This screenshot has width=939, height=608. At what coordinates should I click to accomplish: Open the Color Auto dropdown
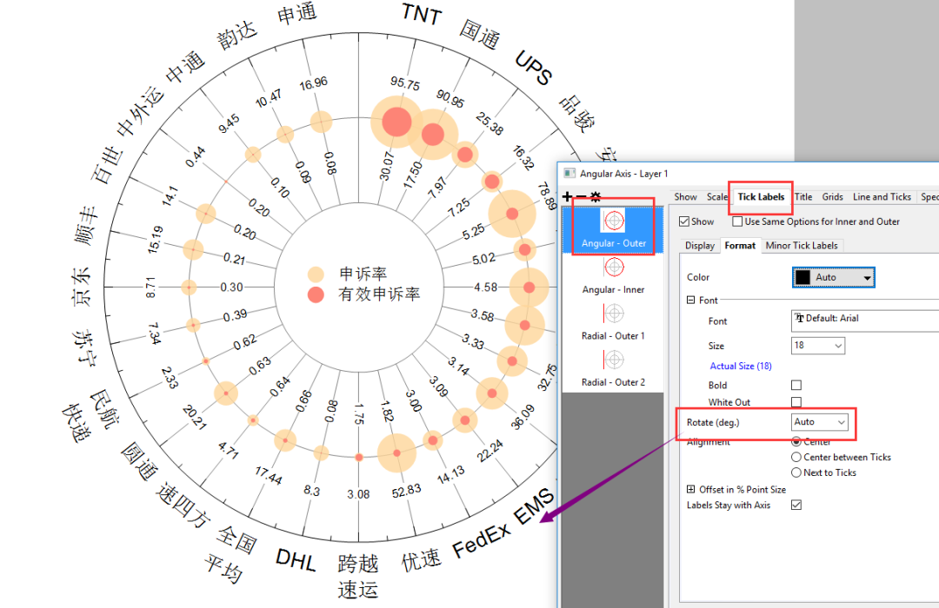tap(834, 277)
